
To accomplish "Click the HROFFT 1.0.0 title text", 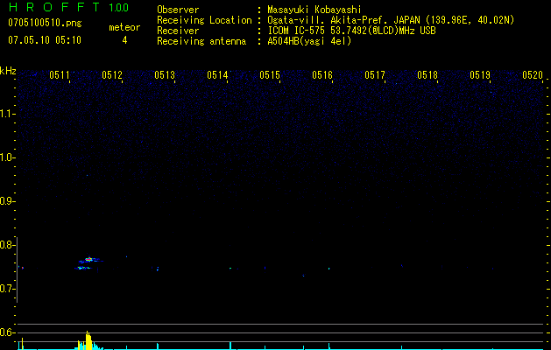I will tap(69, 7).
